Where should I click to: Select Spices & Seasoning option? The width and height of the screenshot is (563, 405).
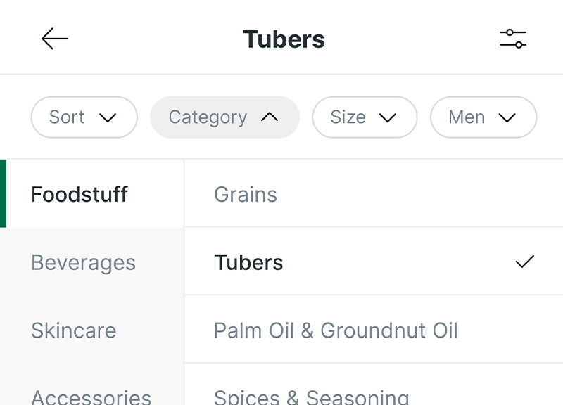point(311,397)
